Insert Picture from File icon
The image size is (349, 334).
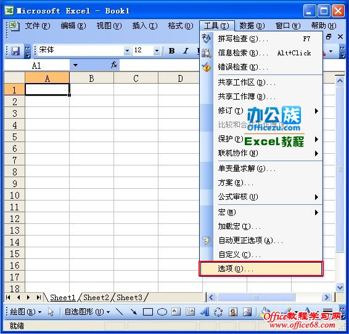[247, 312]
